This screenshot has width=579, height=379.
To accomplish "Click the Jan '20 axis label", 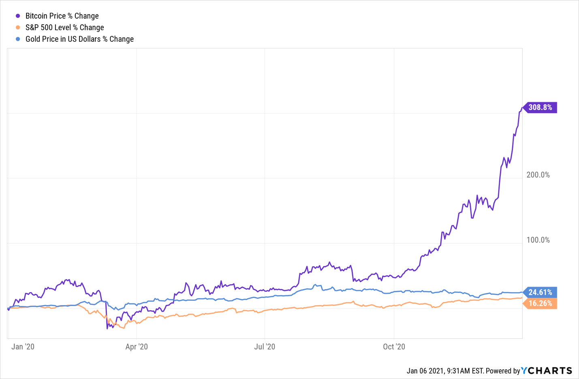I will point(23,347).
